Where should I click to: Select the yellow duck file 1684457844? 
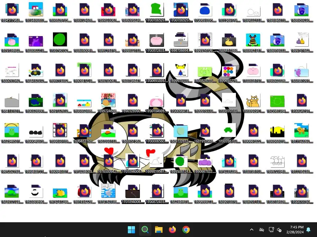(x=229, y=42)
